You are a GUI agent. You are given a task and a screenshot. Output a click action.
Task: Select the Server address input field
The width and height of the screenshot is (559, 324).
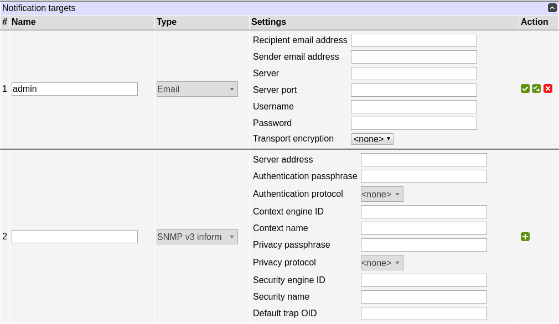click(x=423, y=160)
